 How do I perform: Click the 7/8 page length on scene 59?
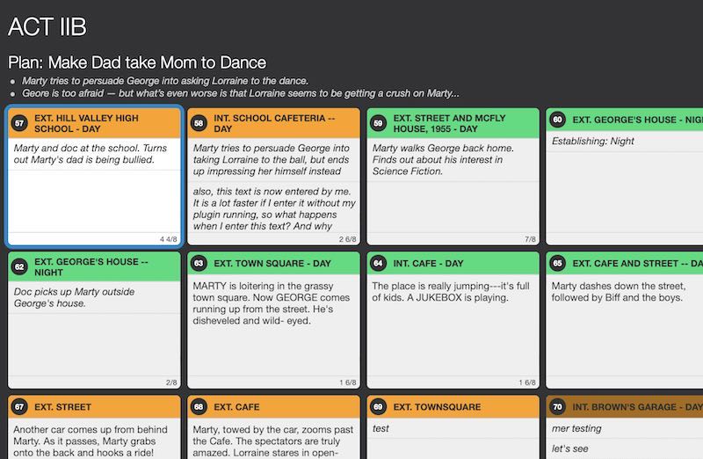529,239
